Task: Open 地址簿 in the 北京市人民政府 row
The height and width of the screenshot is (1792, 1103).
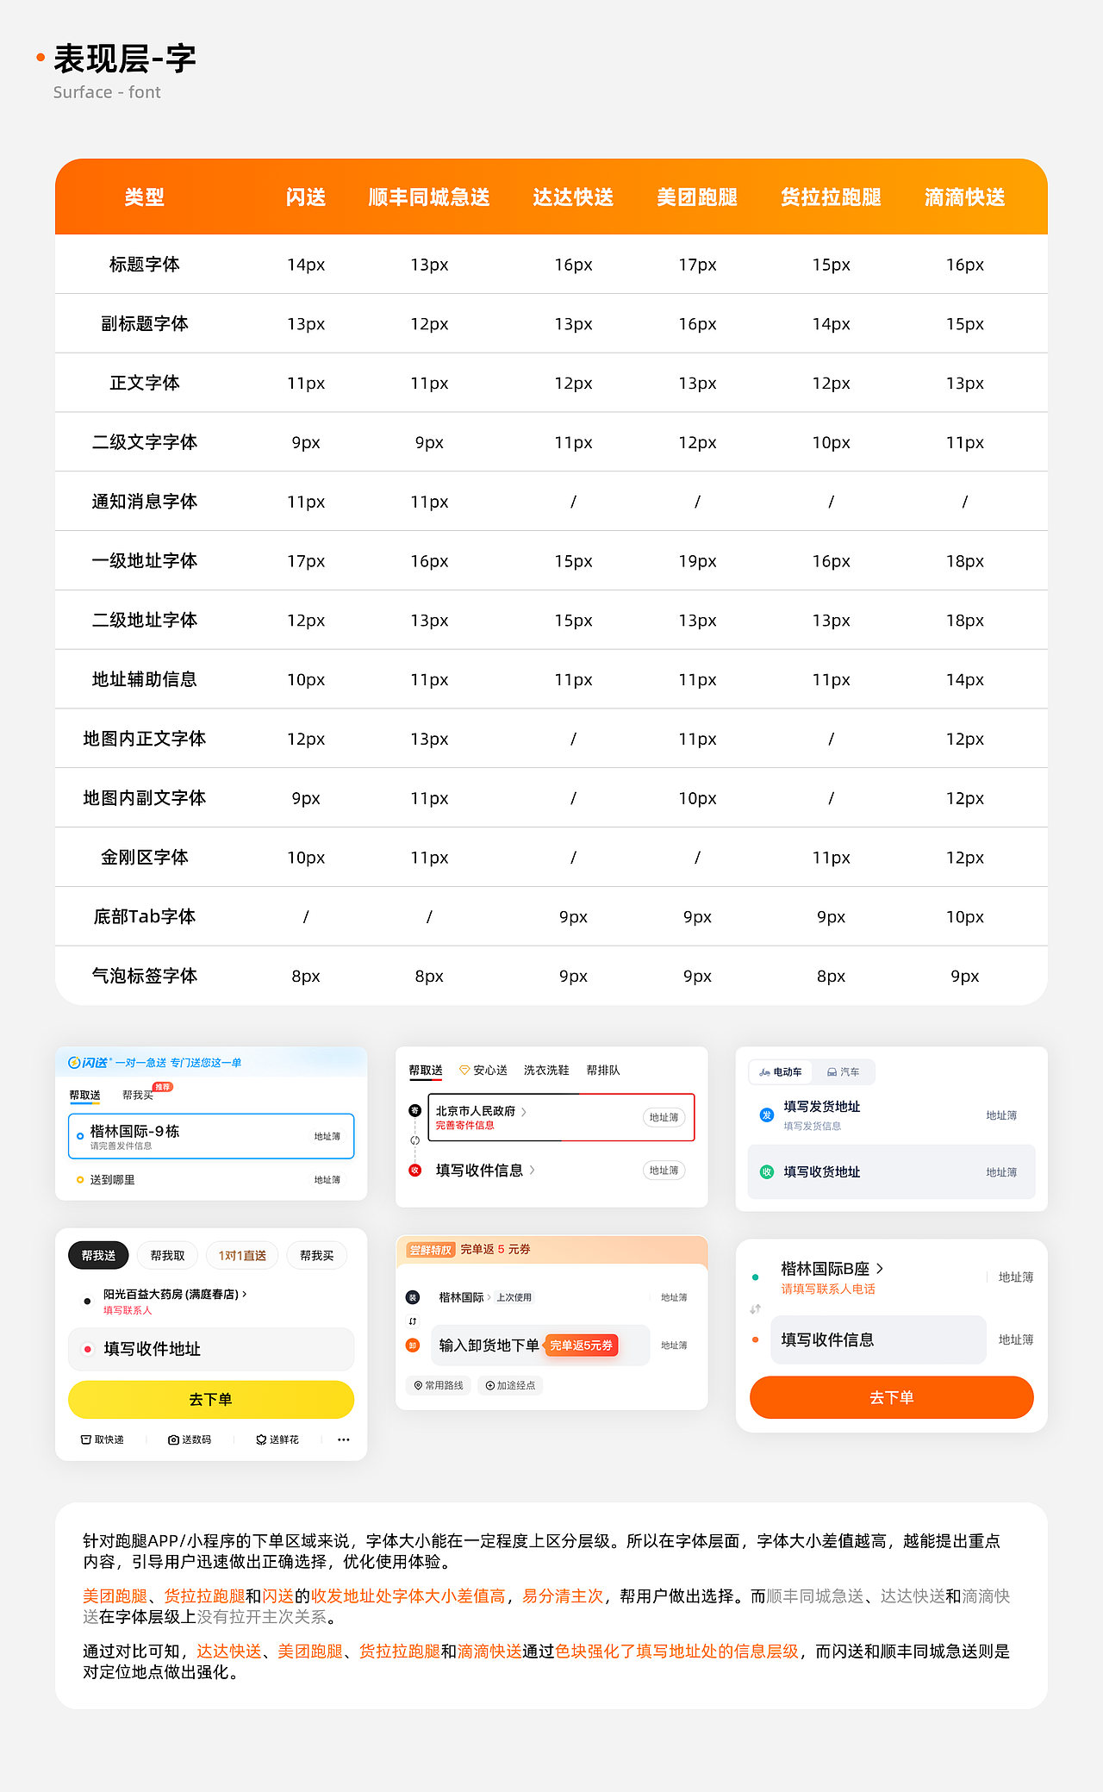Action: pos(664,1118)
